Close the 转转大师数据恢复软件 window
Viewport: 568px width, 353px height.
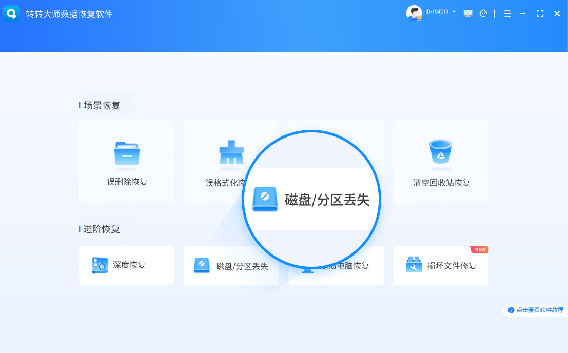(557, 14)
